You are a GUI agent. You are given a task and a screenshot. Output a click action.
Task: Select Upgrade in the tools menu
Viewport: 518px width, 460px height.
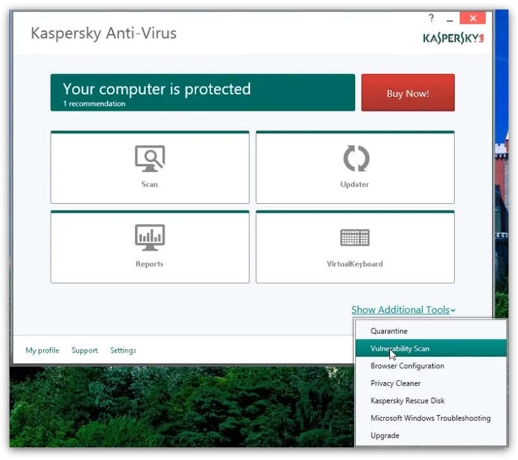pyautogui.click(x=431, y=435)
